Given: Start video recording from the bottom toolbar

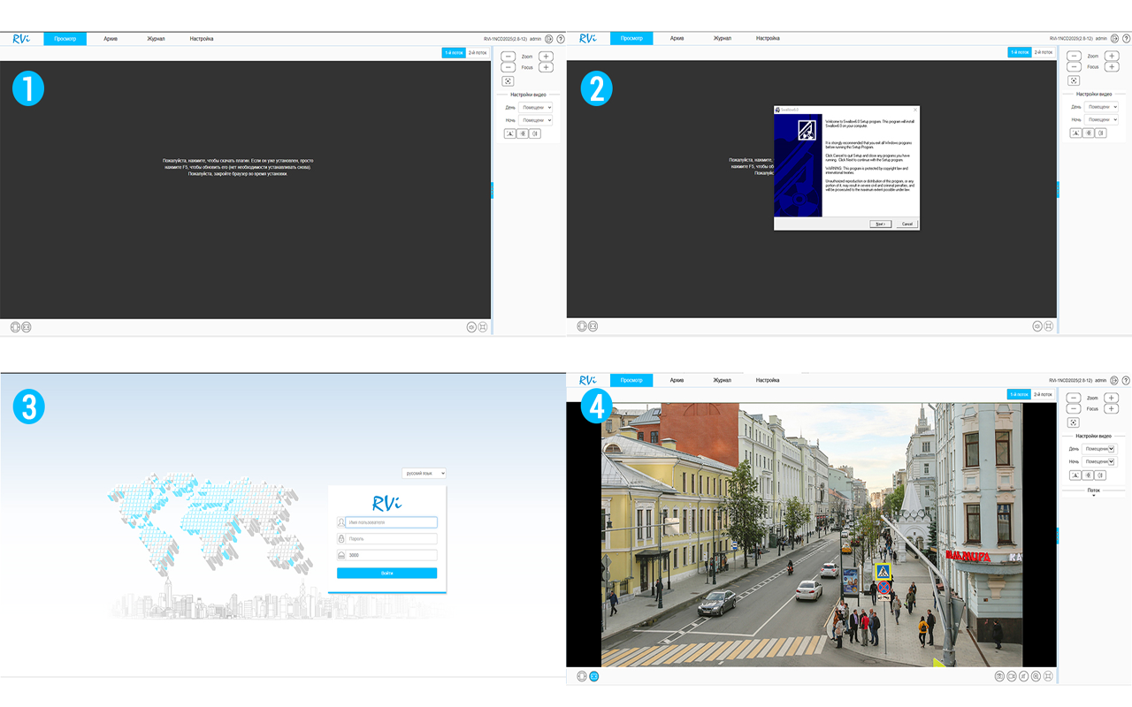Looking at the screenshot, I should coord(1012,675).
